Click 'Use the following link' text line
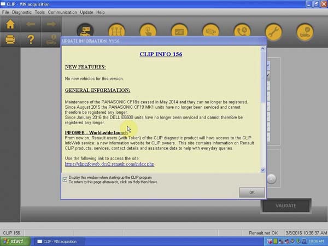Screen dimensions: 328x246 tap(102, 159)
